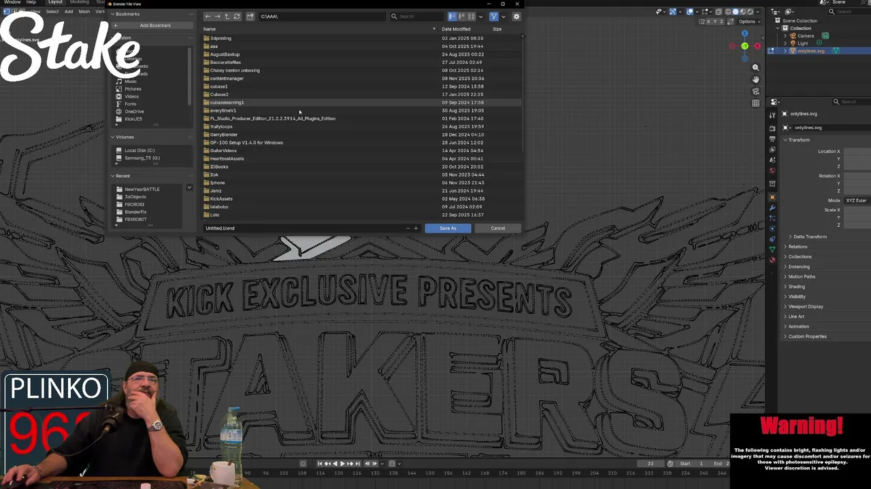Edit the Untitled.blend file name field
The image size is (871, 489).
click(x=304, y=228)
